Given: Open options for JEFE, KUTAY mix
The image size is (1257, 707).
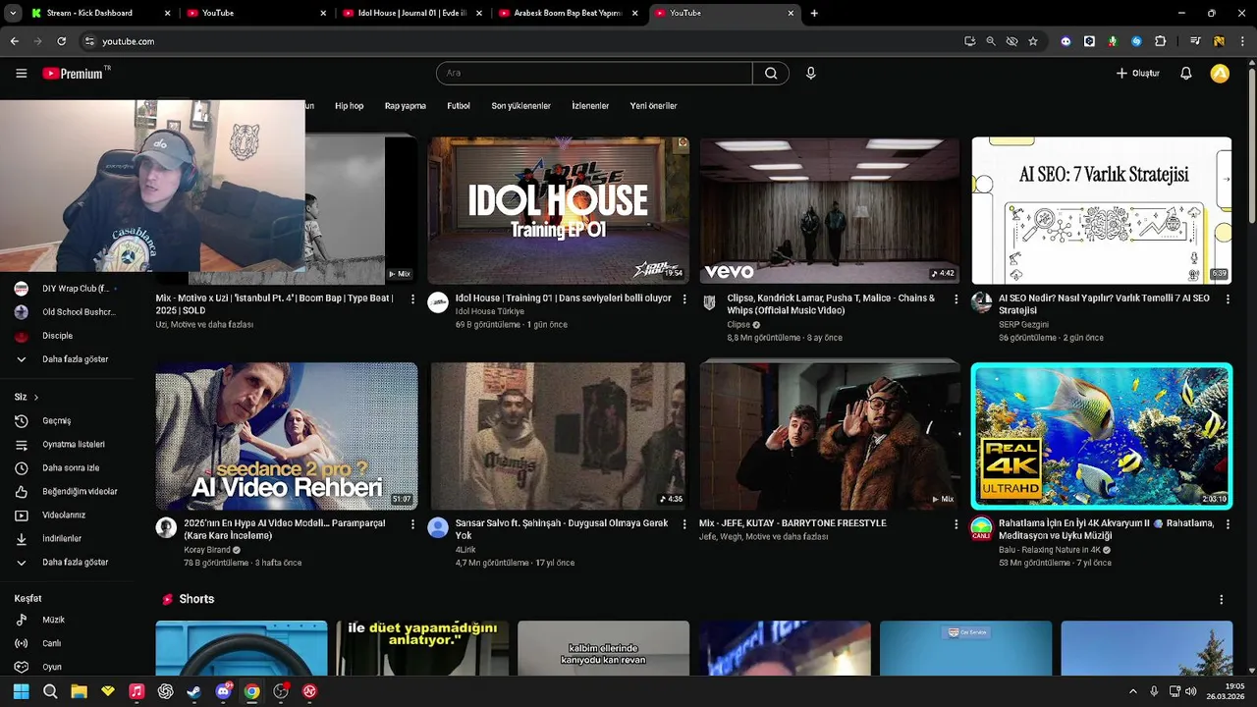Looking at the screenshot, I should (956, 524).
